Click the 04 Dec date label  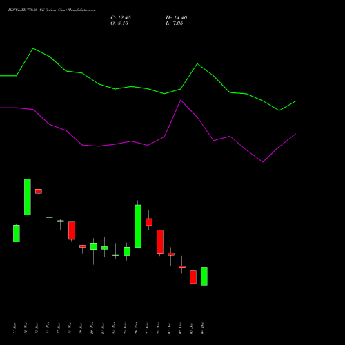click(x=202, y=328)
